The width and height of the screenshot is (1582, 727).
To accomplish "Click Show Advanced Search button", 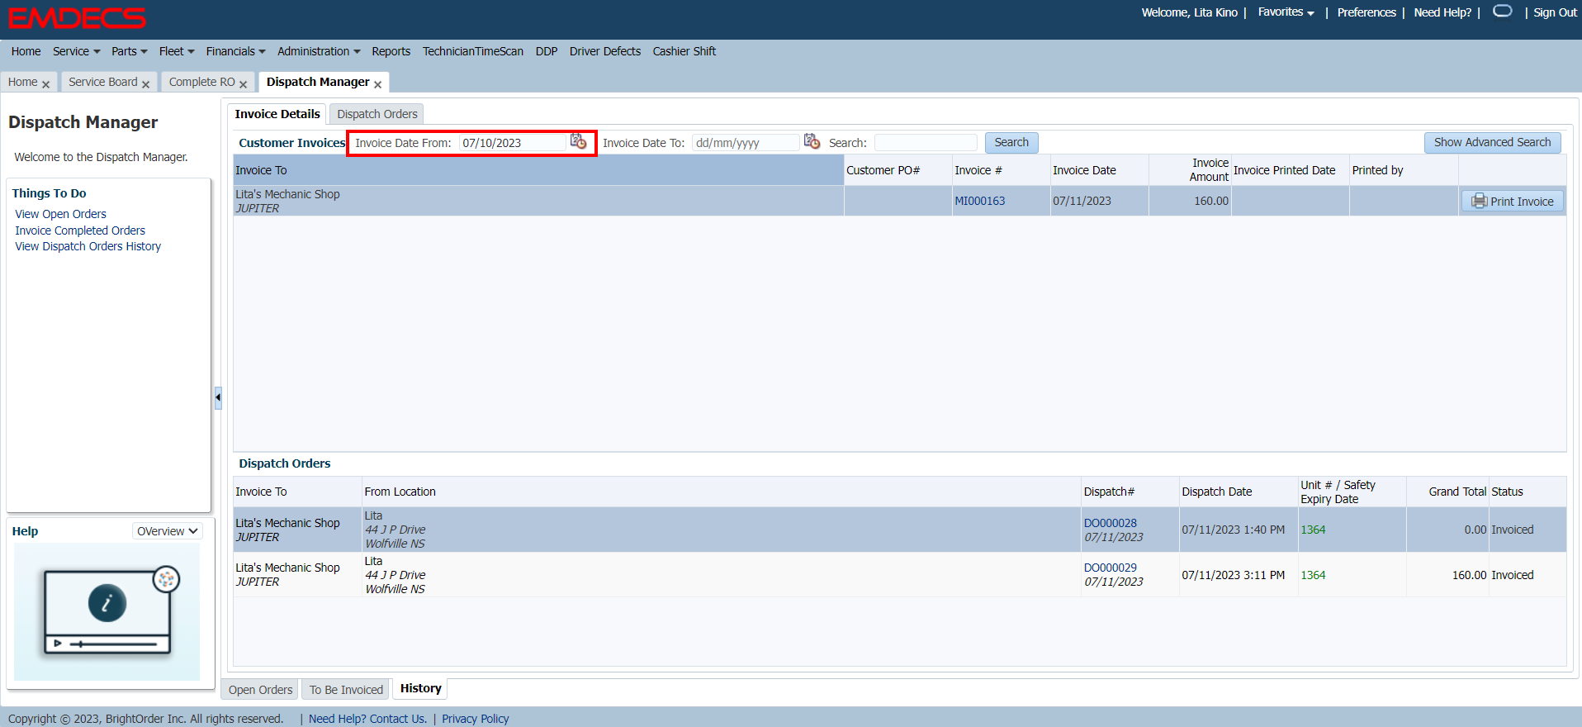I will tap(1492, 142).
